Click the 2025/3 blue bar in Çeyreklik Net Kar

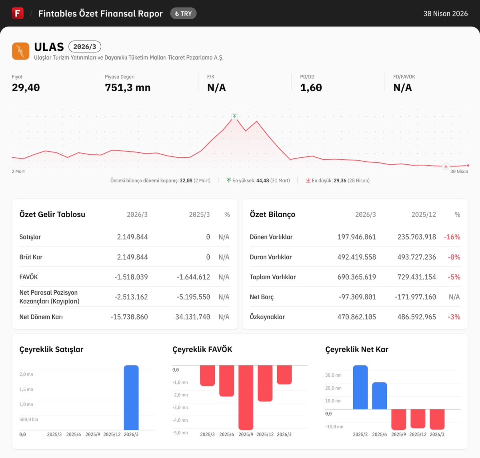point(360,387)
